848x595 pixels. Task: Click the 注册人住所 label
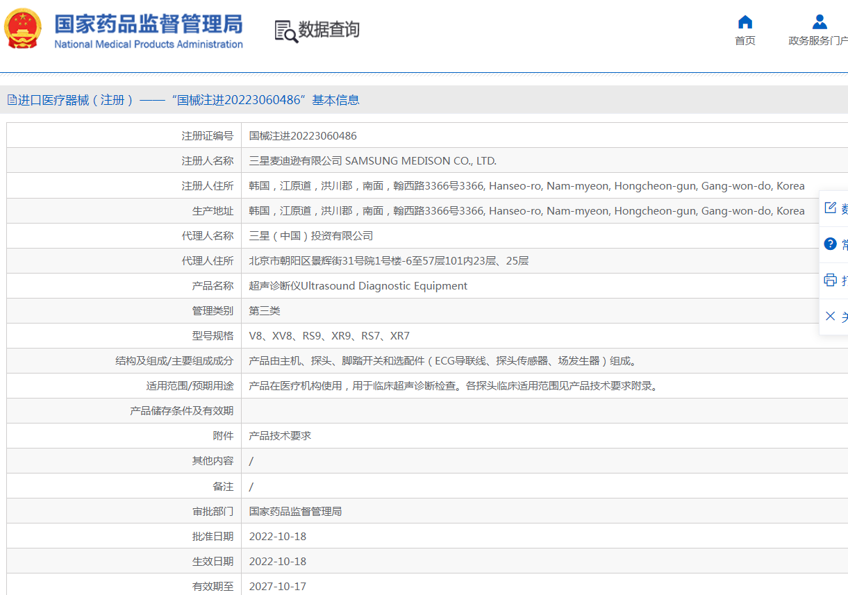tap(208, 186)
